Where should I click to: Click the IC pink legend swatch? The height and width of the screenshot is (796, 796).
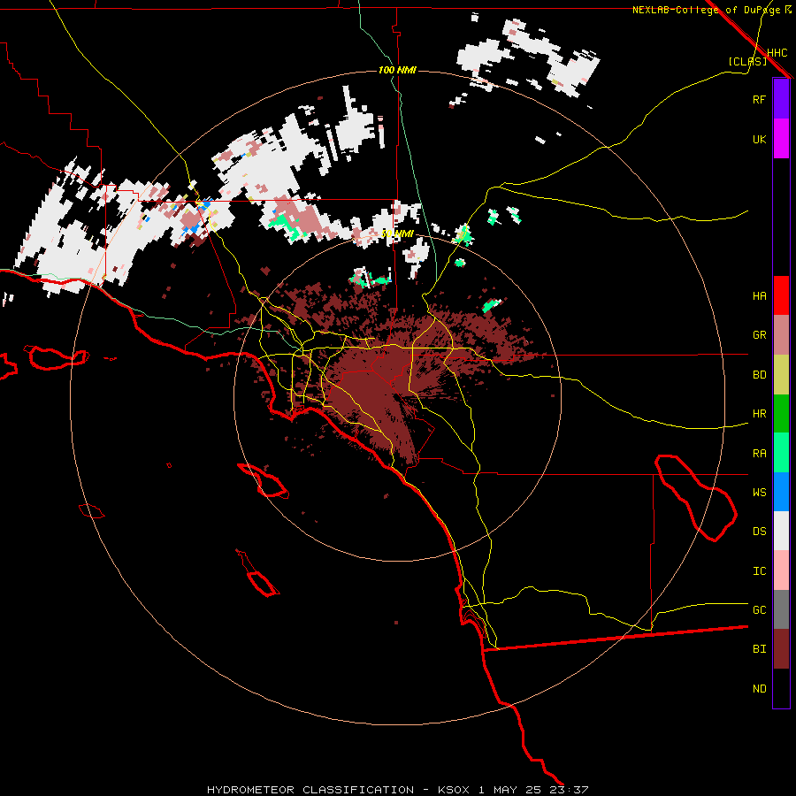point(781,570)
